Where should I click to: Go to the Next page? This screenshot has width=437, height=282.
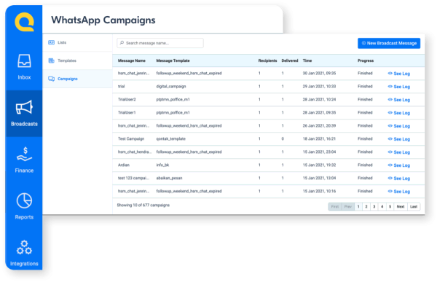click(x=401, y=207)
